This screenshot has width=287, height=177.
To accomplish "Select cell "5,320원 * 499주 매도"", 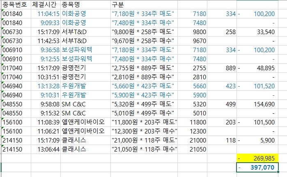I will click(144, 104).
